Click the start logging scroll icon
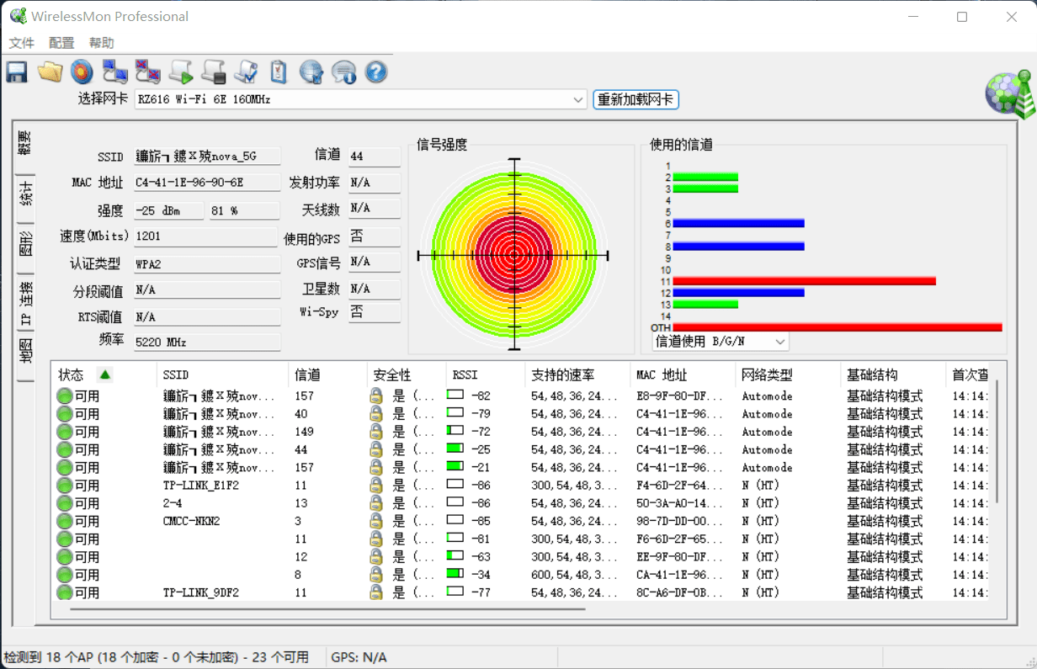Viewport: 1037px width, 669px height. (180, 72)
